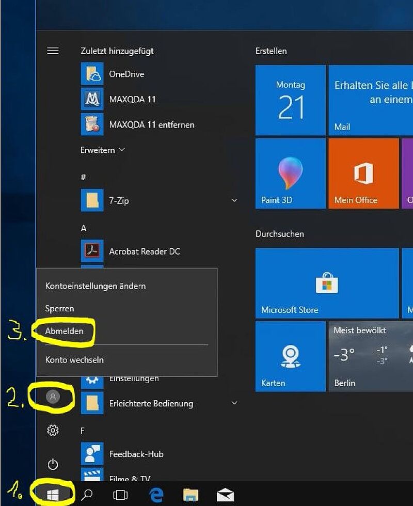The width and height of the screenshot is (413, 506).
Task: Click the # letter group header
Action: tap(83, 177)
